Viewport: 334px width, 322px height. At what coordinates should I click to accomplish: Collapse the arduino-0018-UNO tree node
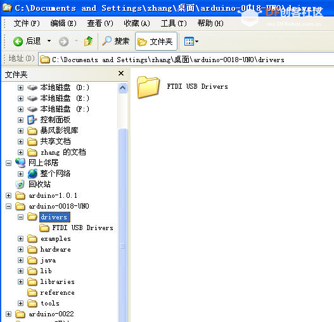point(8,206)
